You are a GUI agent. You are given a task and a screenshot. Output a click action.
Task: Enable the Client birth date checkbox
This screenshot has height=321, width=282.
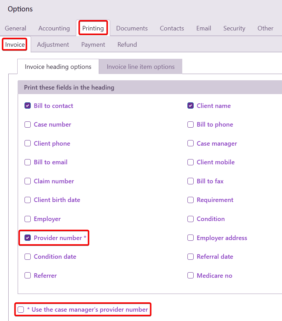pyautogui.click(x=28, y=200)
